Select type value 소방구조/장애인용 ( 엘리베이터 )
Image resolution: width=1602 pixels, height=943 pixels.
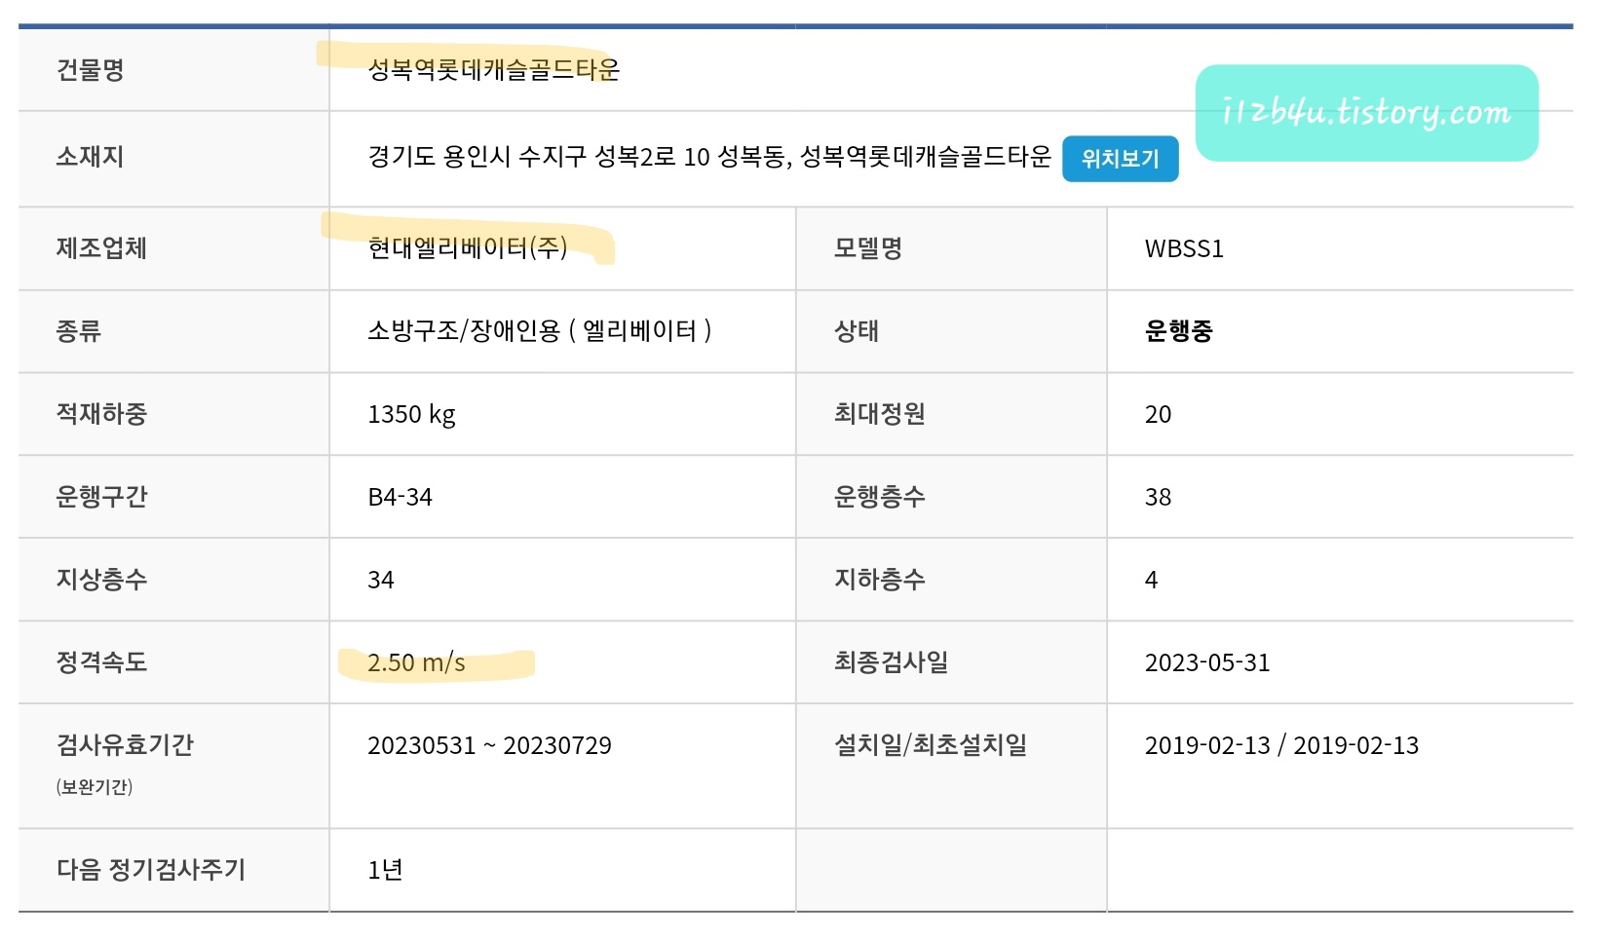tap(539, 331)
